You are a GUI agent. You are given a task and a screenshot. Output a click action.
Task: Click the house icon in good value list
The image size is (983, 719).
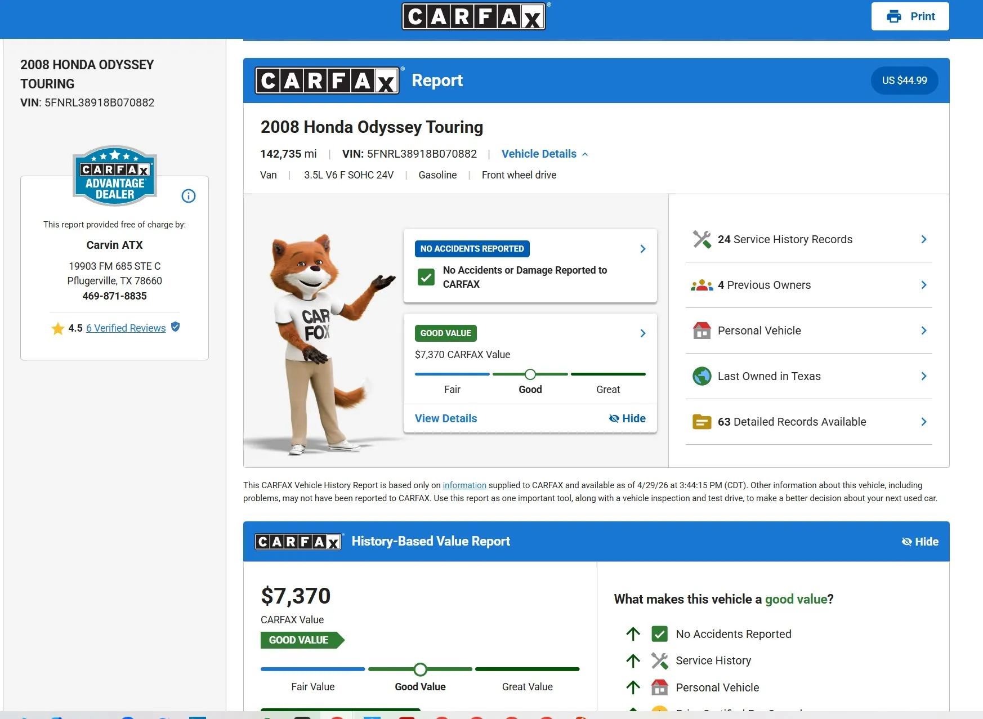659,687
